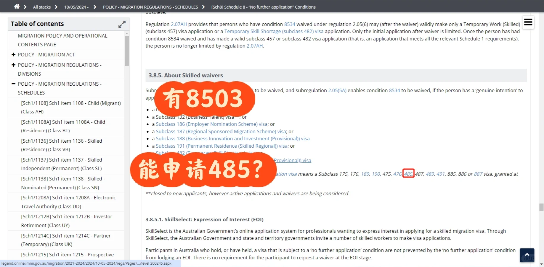Open Subclass 187 Regional Sponsored Migration Scheme link
This screenshot has height=267, width=544.
pyautogui.click(x=221, y=131)
